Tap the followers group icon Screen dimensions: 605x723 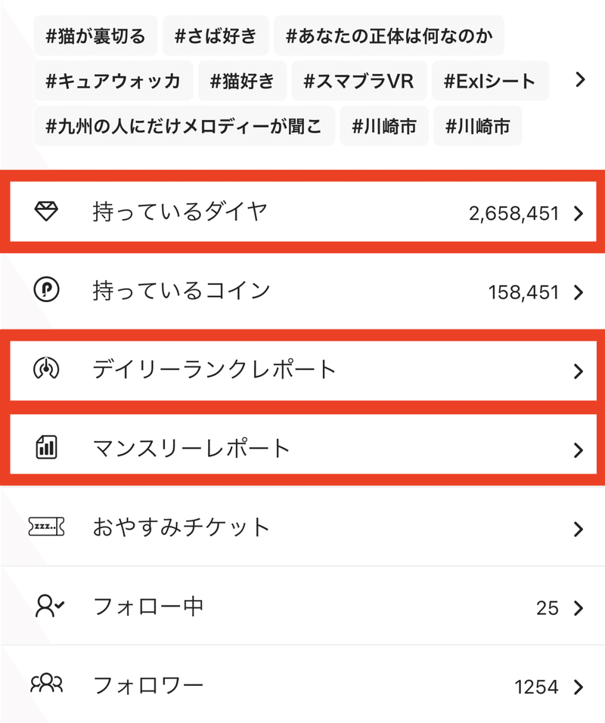click(46, 684)
